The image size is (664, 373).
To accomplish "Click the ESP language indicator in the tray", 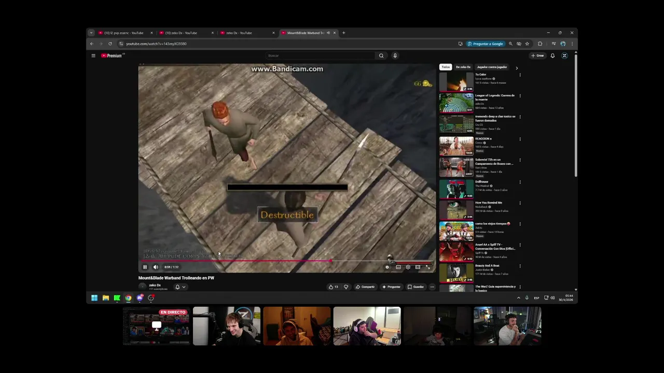I will pyautogui.click(x=536, y=298).
